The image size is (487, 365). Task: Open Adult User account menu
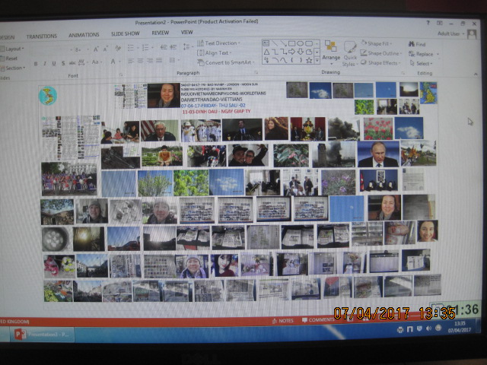coord(451,33)
